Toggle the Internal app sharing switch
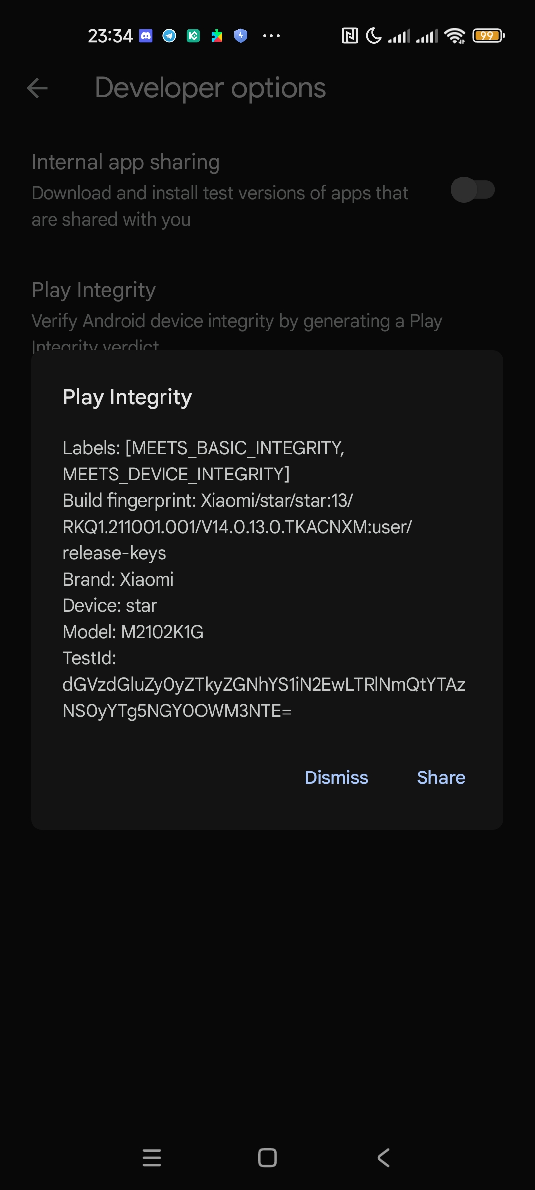This screenshot has width=535, height=1190. pyautogui.click(x=473, y=190)
